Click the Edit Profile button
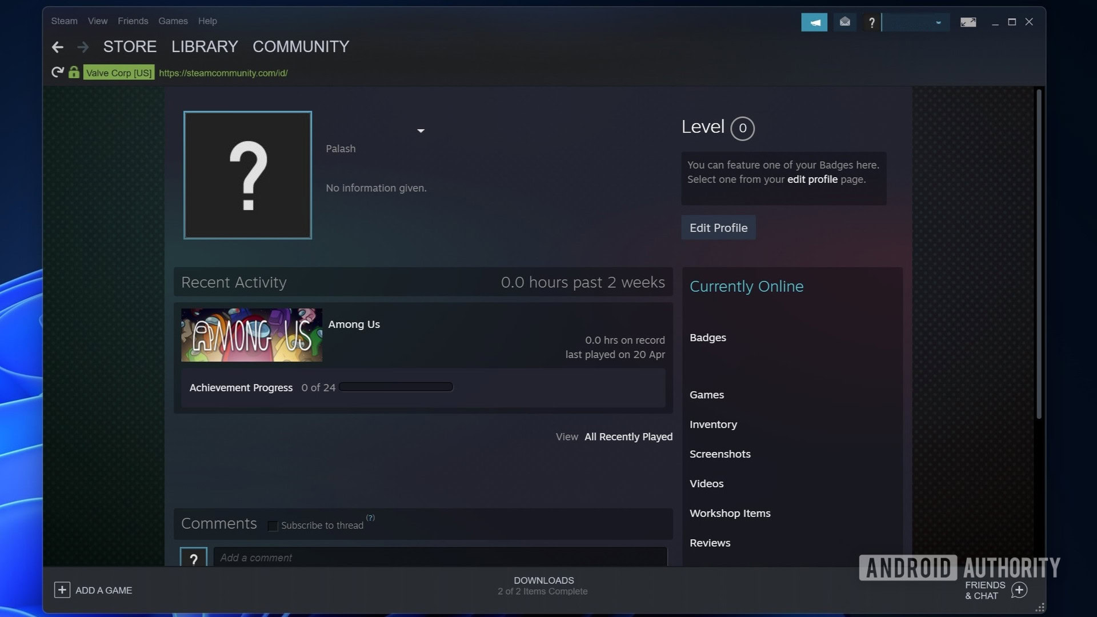This screenshot has height=617, width=1097. (718, 227)
